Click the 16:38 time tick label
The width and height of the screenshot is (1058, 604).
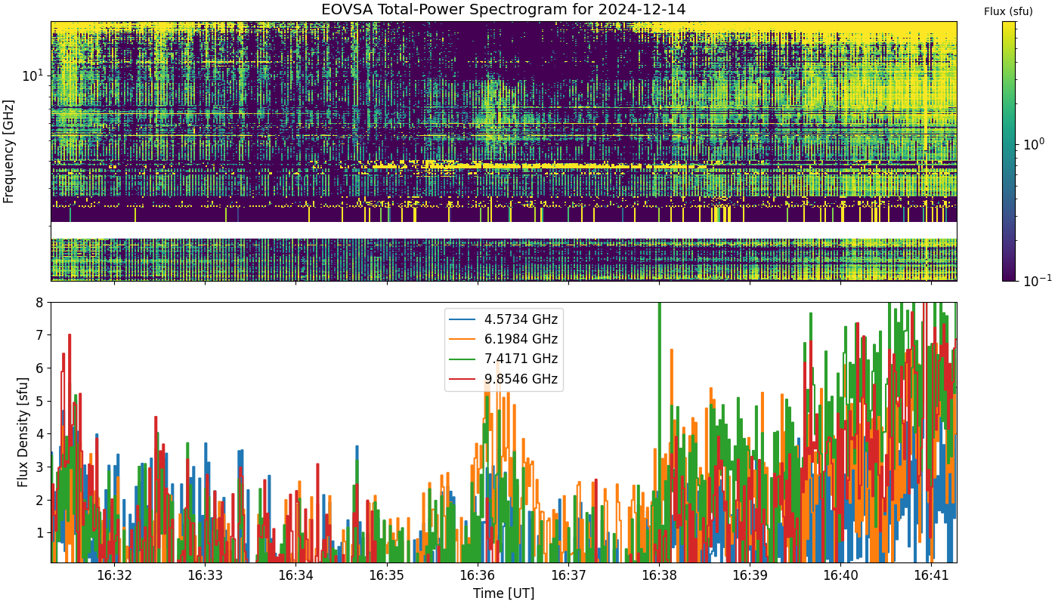click(659, 575)
